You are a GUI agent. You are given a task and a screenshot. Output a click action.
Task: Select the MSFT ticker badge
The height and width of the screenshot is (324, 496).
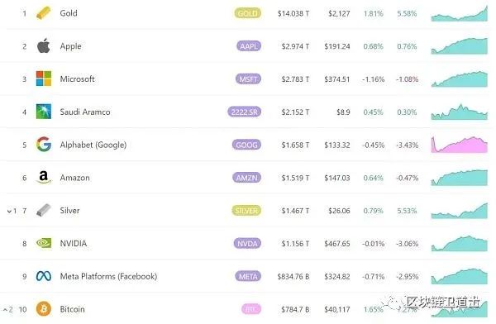248,79
